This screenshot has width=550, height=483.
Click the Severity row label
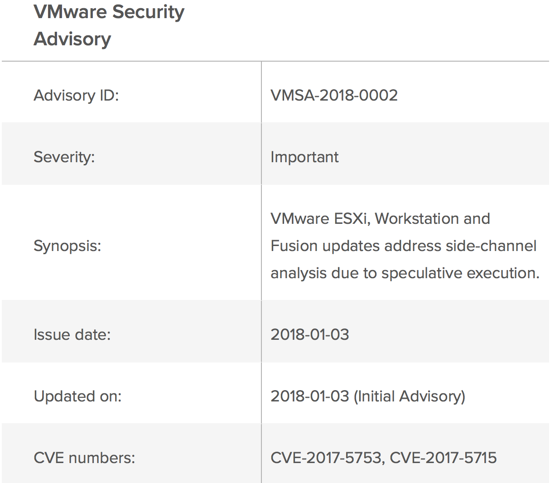pos(64,157)
